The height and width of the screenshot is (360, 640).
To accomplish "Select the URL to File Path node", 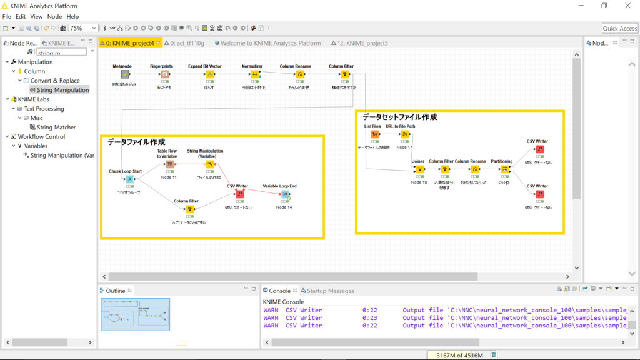I will (x=404, y=134).
